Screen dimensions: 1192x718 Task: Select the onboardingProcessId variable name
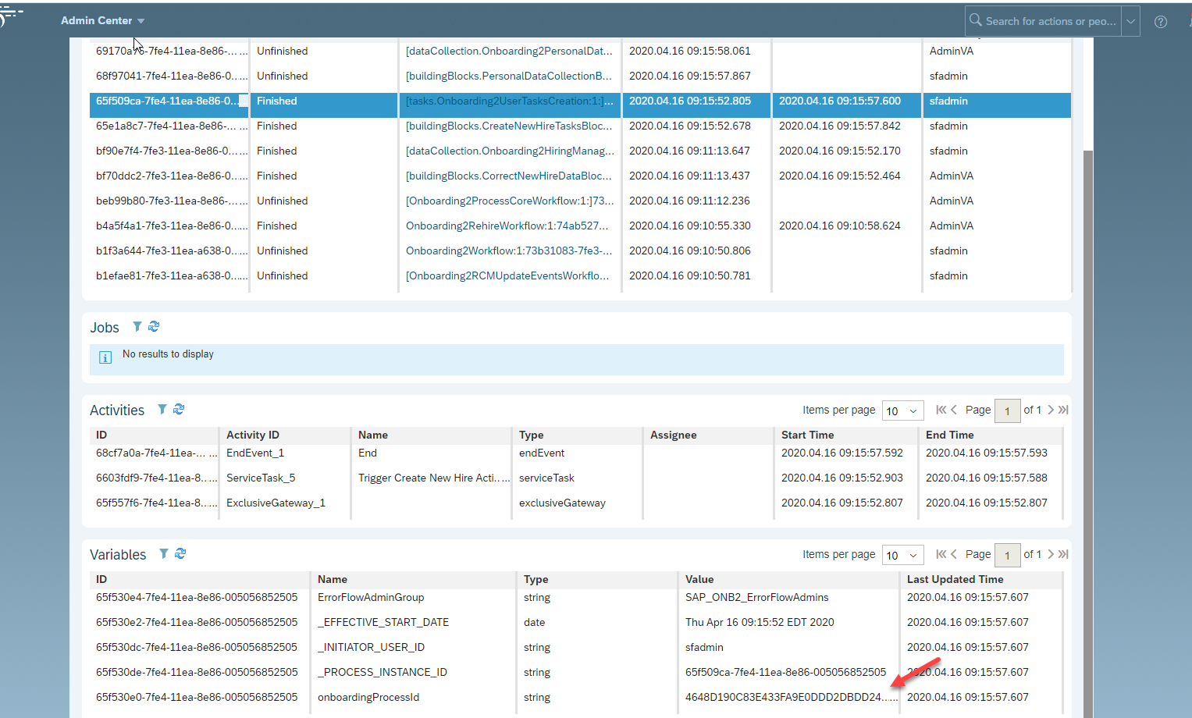pyautogui.click(x=368, y=697)
